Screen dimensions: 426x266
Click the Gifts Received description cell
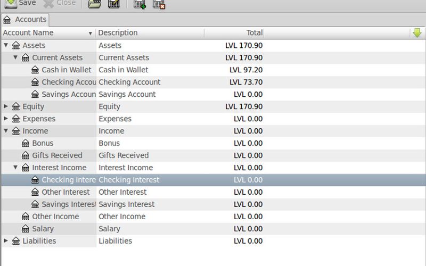tap(124, 155)
